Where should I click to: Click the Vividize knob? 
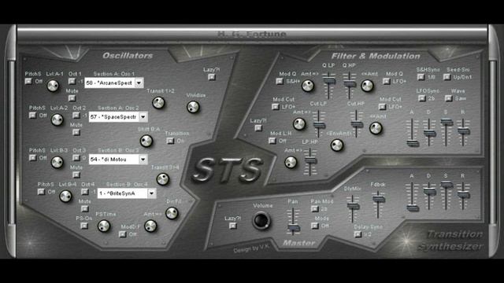(x=193, y=107)
